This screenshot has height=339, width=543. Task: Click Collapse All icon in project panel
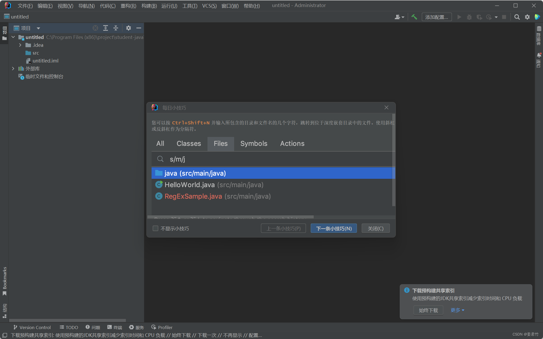coord(116,28)
